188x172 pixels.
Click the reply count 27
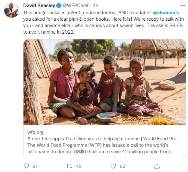click(x=35, y=166)
